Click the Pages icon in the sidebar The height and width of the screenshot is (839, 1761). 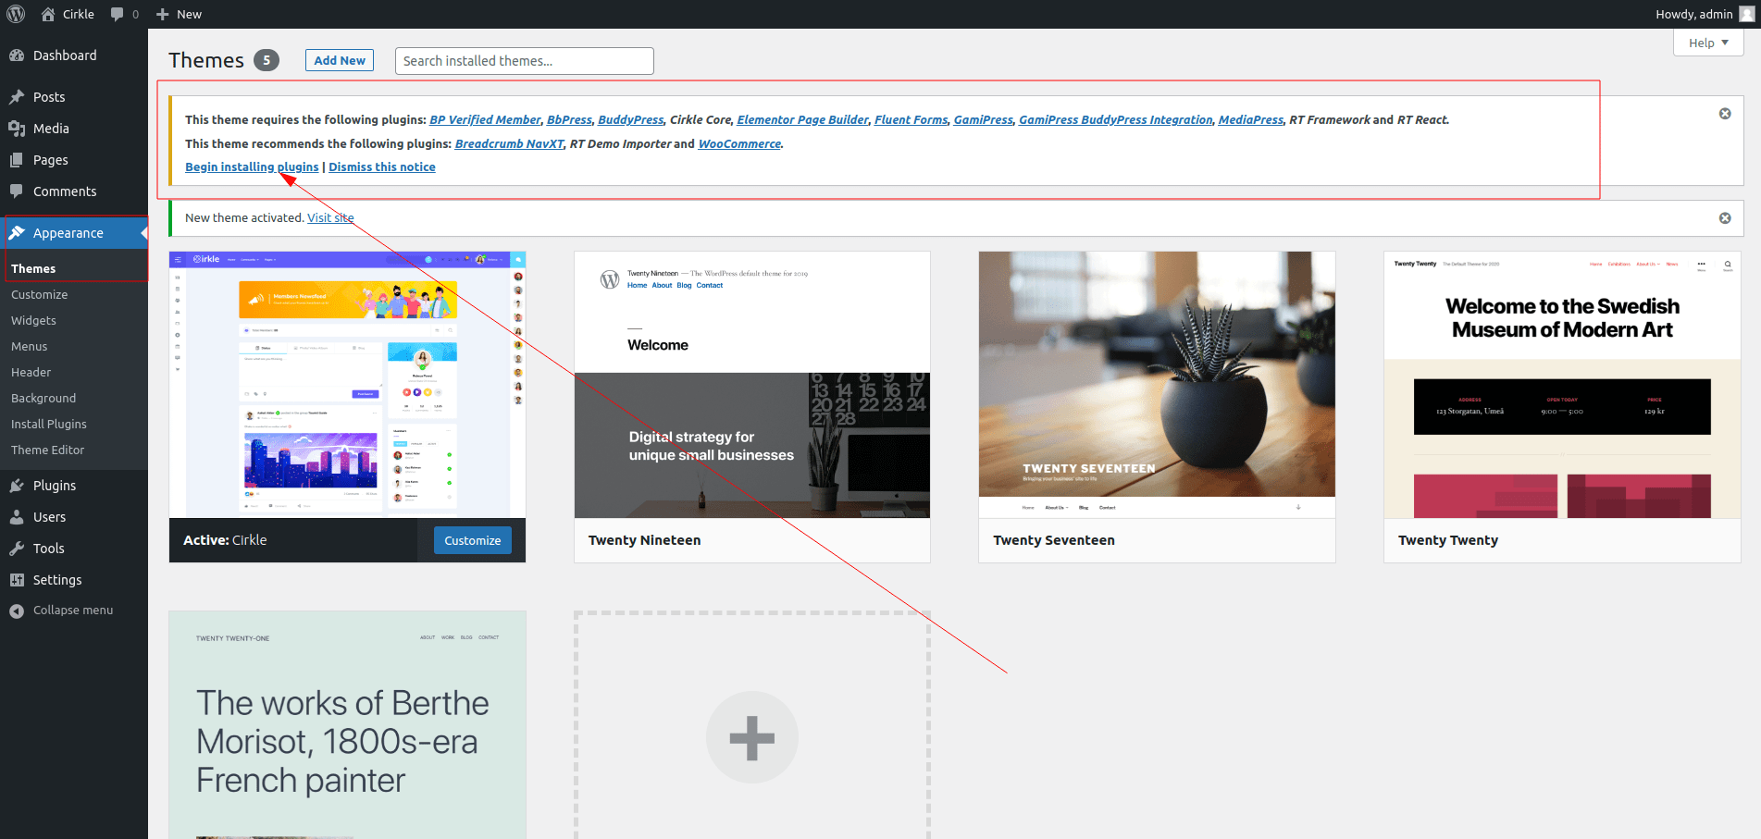tap(17, 160)
